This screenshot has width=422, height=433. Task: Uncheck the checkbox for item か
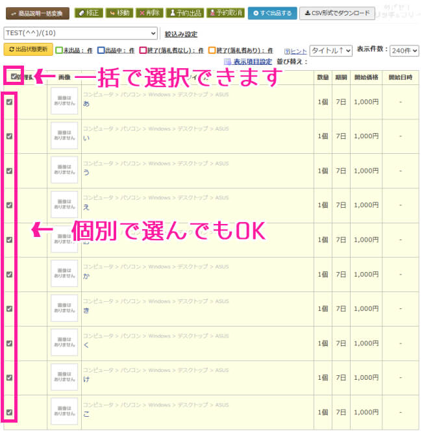coord(9,274)
